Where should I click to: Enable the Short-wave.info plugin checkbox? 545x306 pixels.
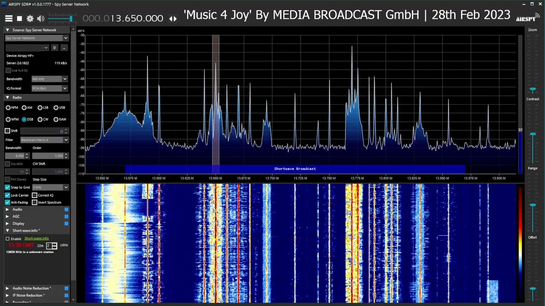tap(7, 239)
